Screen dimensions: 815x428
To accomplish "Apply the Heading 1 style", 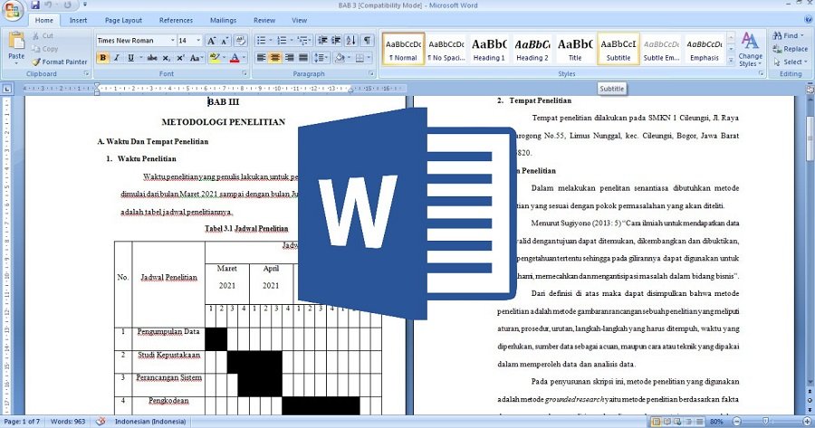I will (x=489, y=49).
